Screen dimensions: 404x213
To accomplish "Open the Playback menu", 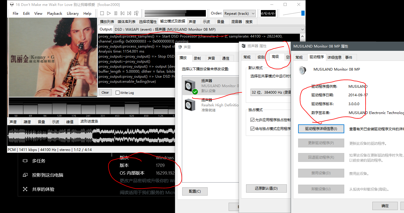I will 54,14.
